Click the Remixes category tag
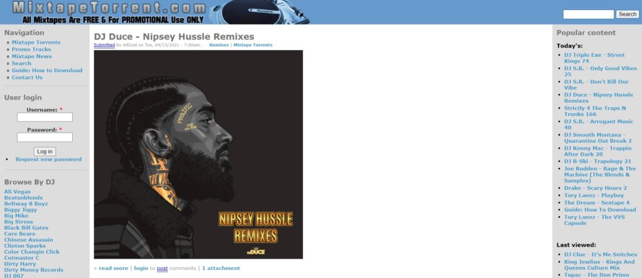642x278 pixels. point(219,45)
